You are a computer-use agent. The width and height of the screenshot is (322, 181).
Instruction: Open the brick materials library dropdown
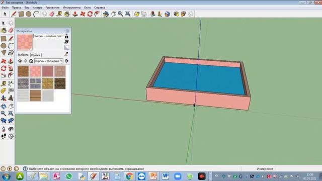pos(49,61)
